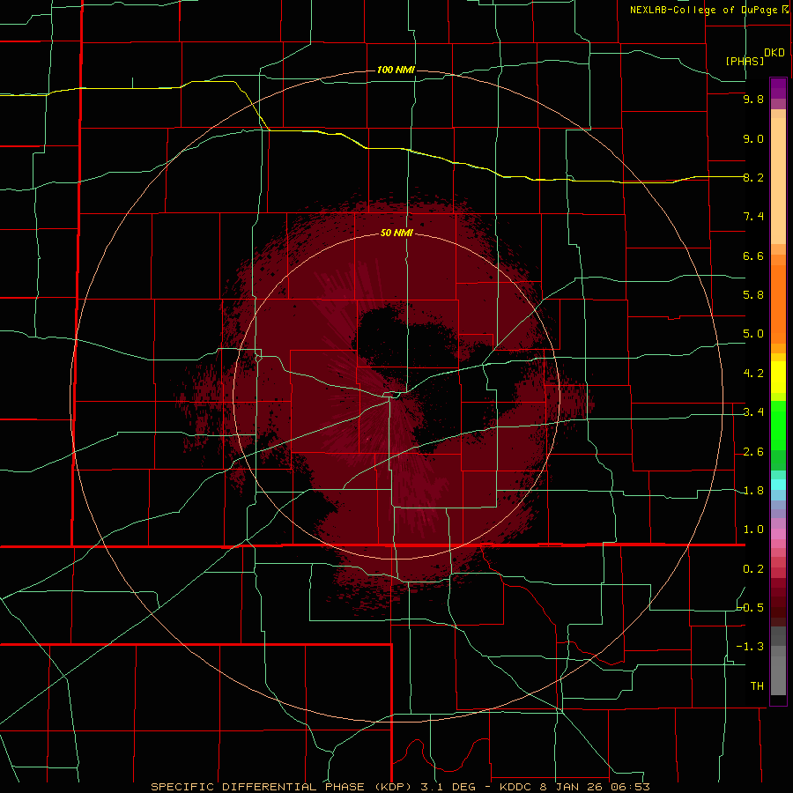The width and height of the screenshot is (793, 793).
Task: Click the 6.6 value on the color scale
Action: [x=753, y=256]
